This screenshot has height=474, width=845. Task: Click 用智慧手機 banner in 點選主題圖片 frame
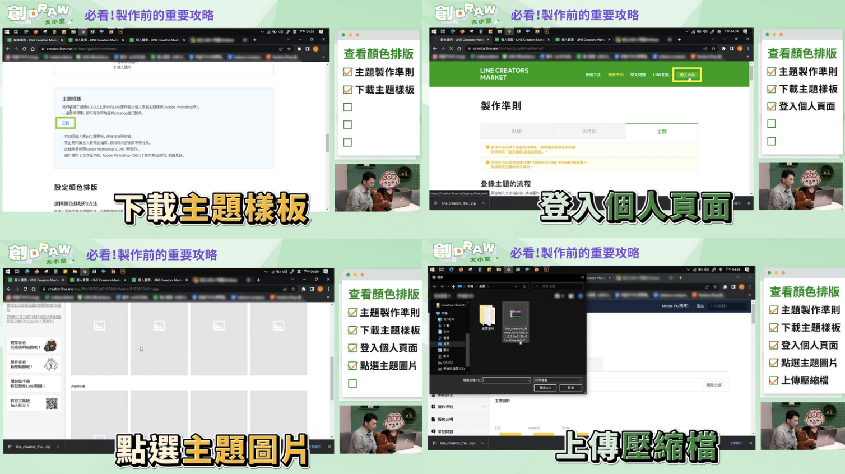(33, 383)
